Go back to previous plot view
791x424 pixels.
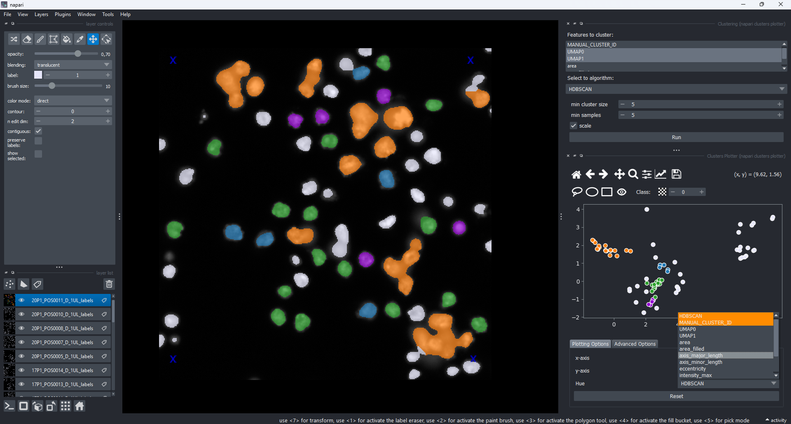[590, 174]
